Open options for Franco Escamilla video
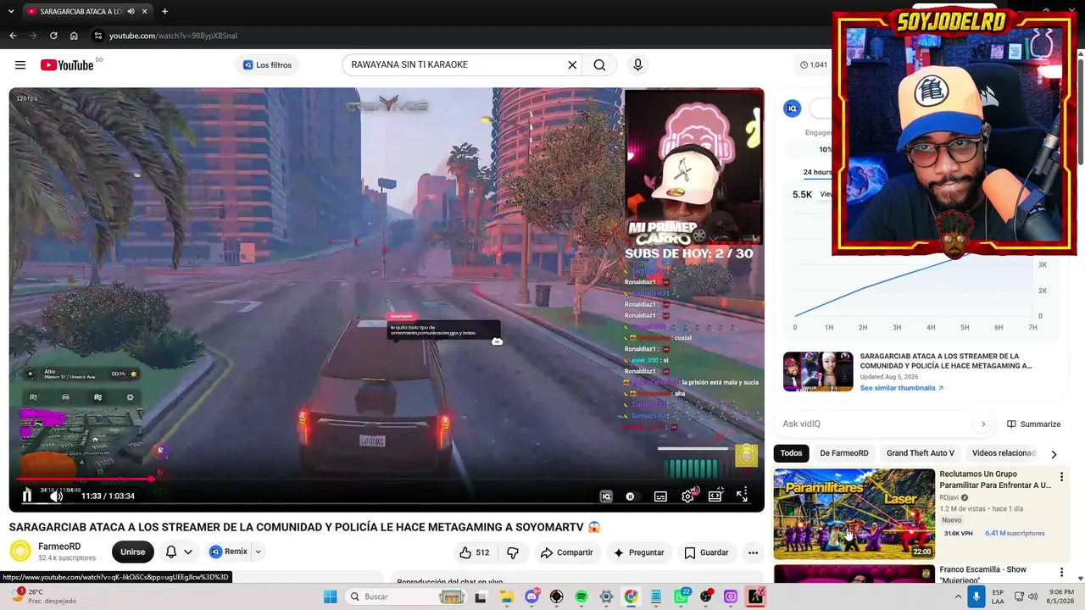Screen dimensions: 1085x610 click(1061, 573)
